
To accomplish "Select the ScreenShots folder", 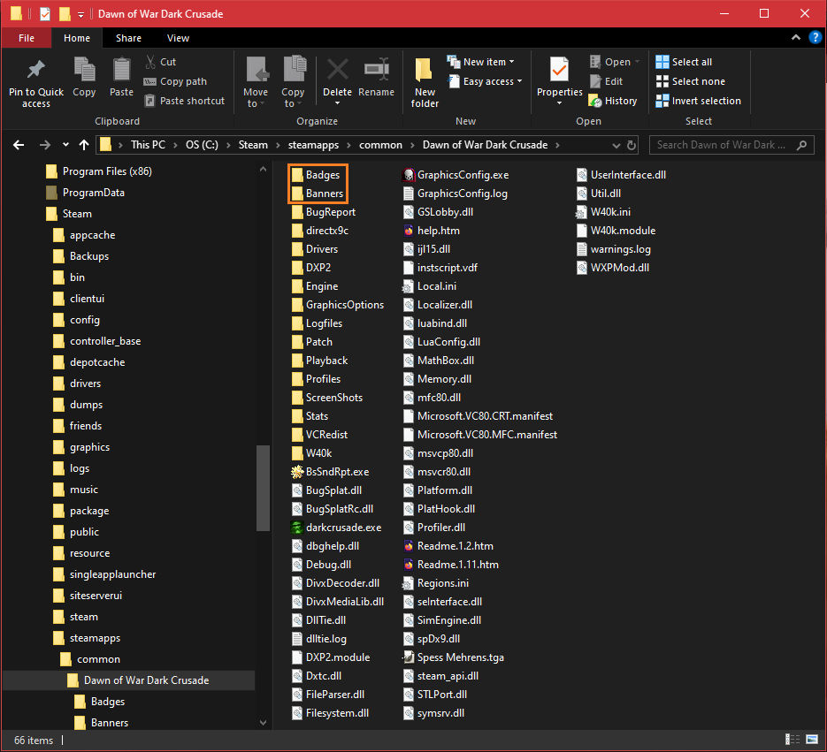I will coord(327,398).
